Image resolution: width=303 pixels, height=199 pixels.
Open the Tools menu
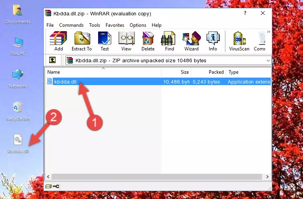(95, 25)
